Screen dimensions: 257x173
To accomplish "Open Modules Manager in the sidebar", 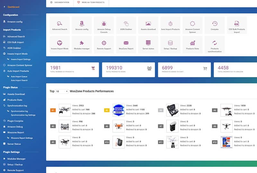I will click(16, 159).
